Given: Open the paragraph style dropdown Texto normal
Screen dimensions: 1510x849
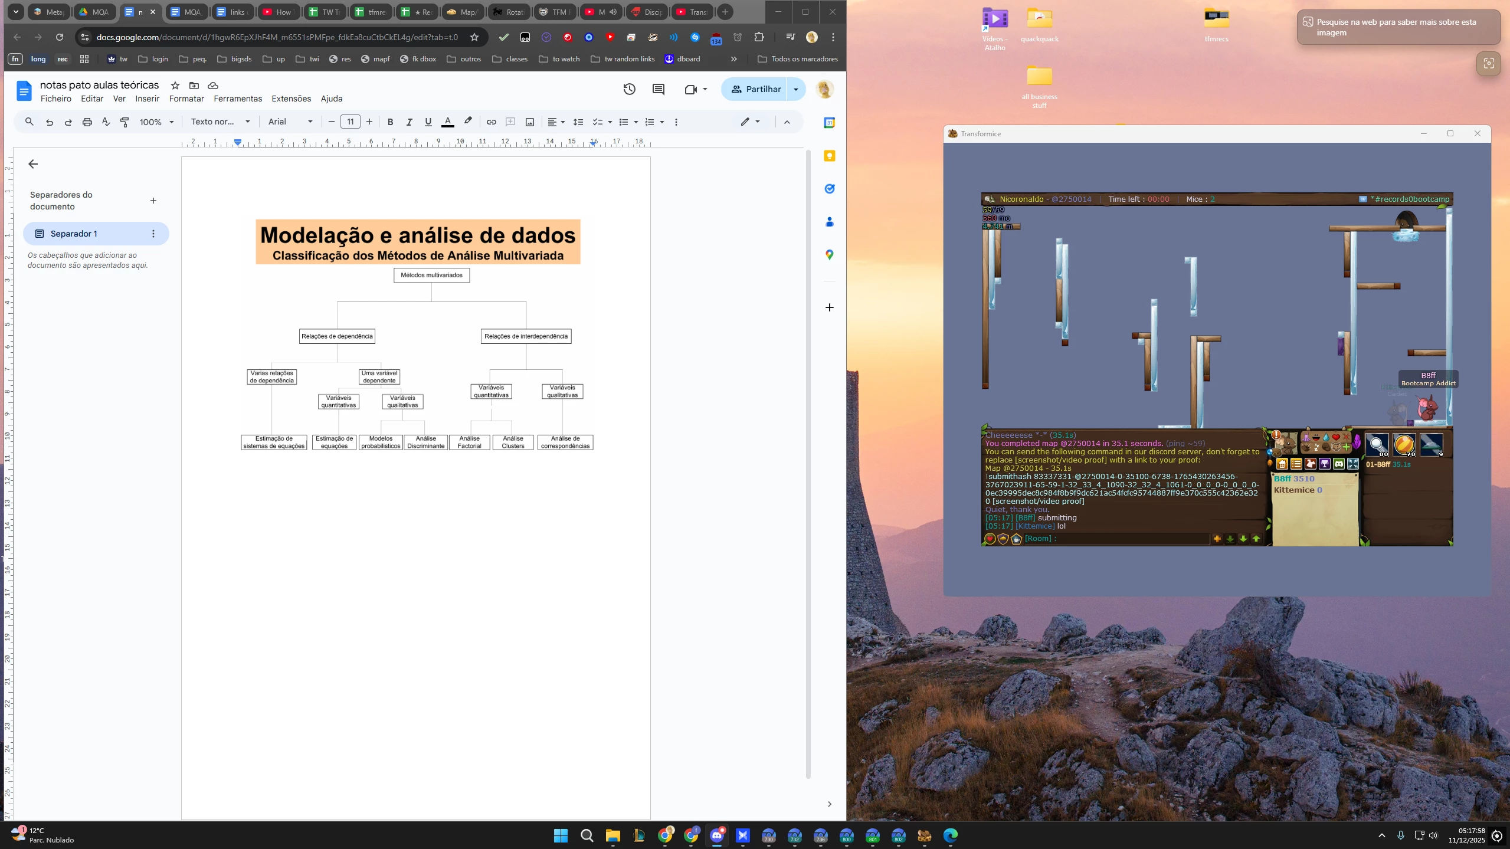Looking at the screenshot, I should pyautogui.click(x=221, y=122).
